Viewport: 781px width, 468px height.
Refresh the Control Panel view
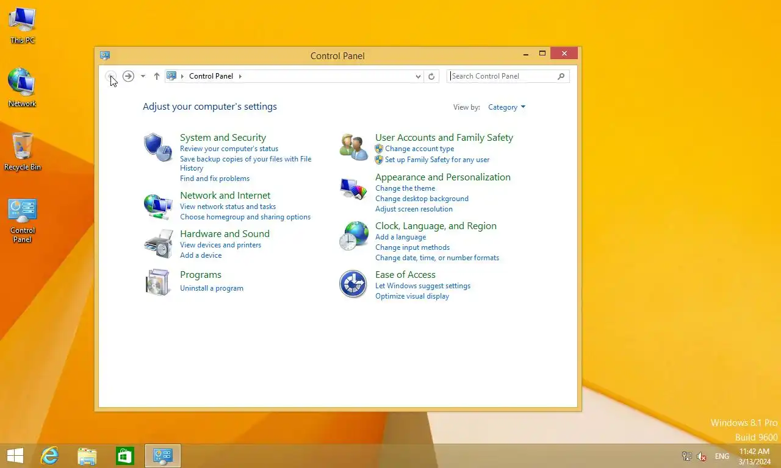pyautogui.click(x=431, y=76)
